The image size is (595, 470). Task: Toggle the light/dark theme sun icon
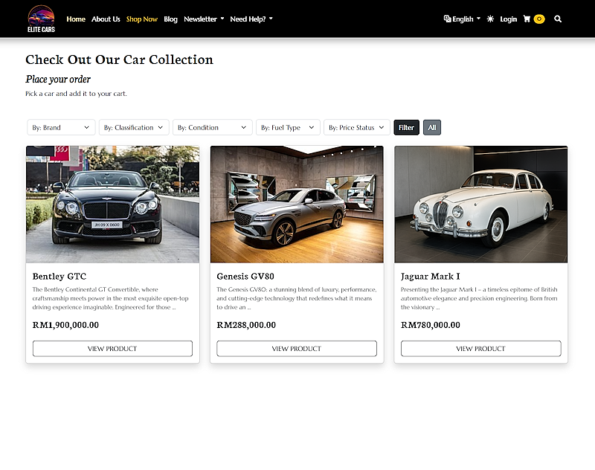[489, 19]
